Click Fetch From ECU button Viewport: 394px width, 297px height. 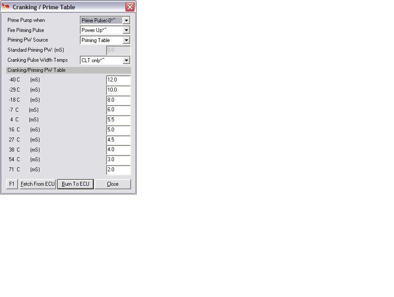coord(38,184)
